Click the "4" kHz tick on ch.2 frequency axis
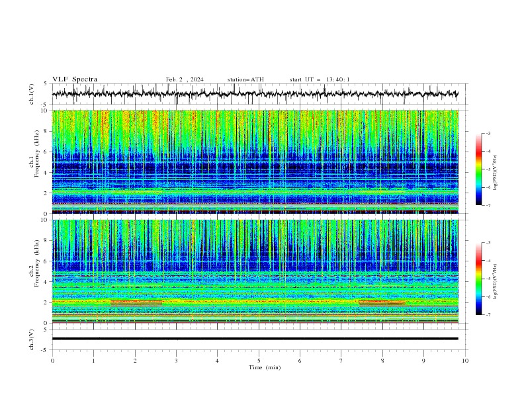Screen dimensions: 524x405 tap(46, 282)
